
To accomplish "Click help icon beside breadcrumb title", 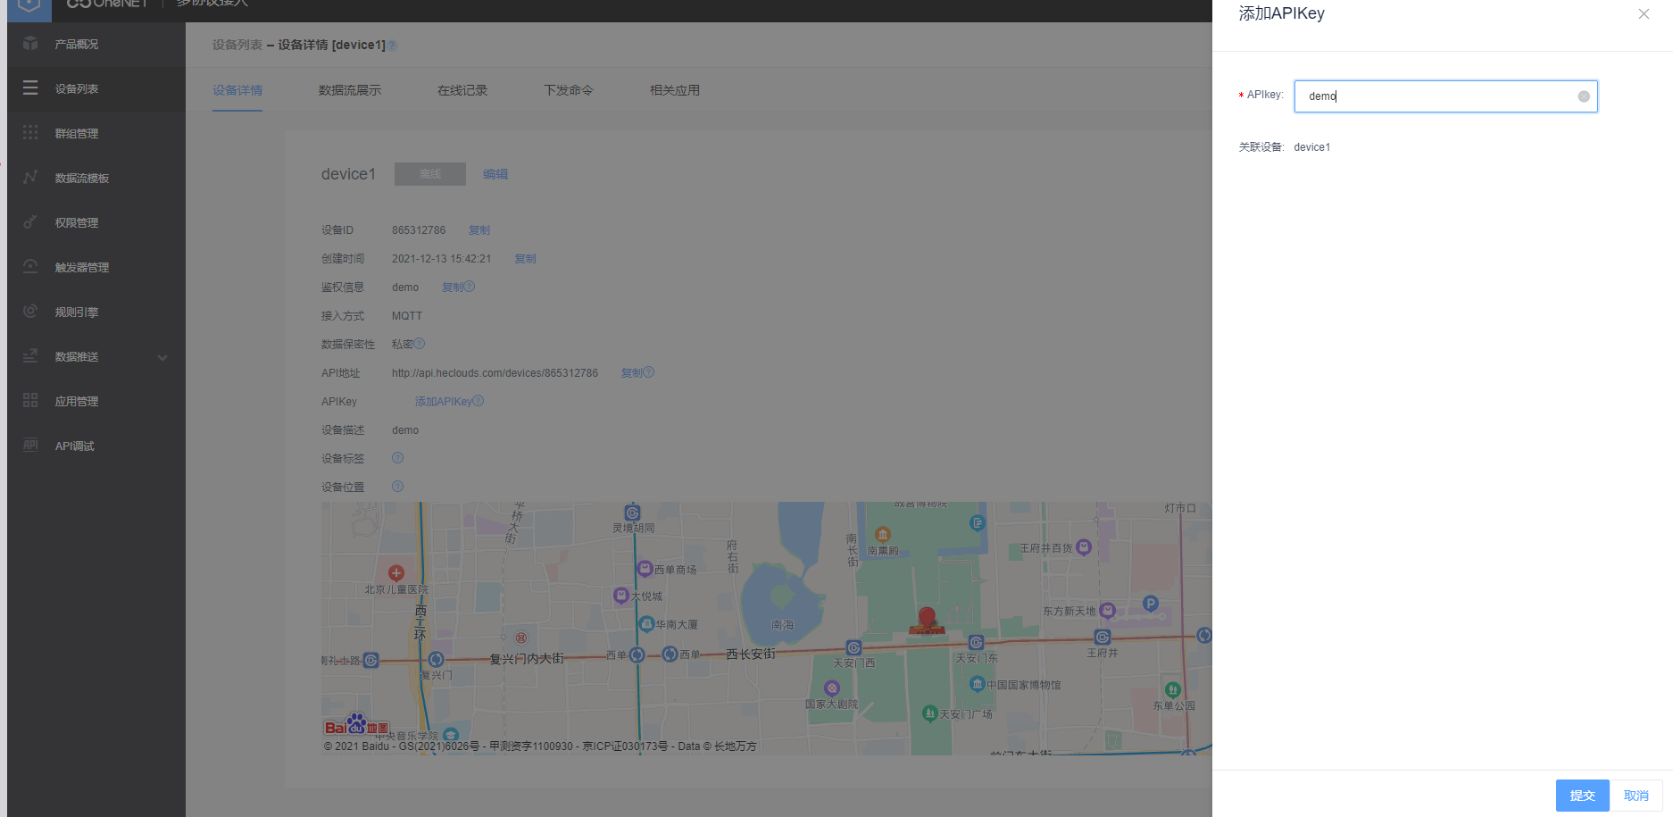I will tap(393, 46).
